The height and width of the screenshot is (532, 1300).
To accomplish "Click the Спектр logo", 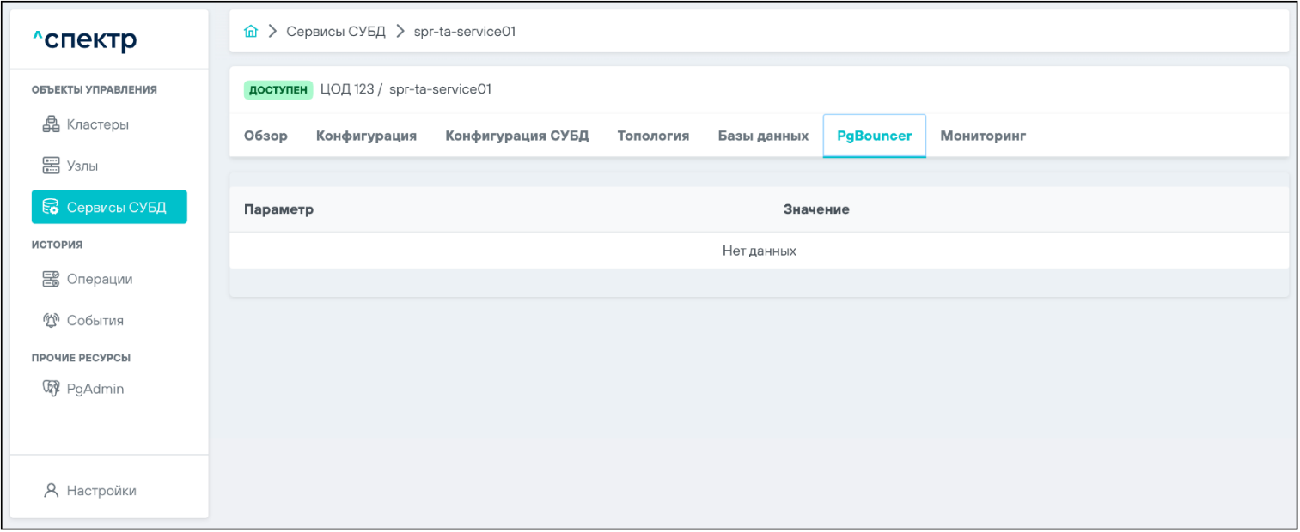I will [84, 39].
